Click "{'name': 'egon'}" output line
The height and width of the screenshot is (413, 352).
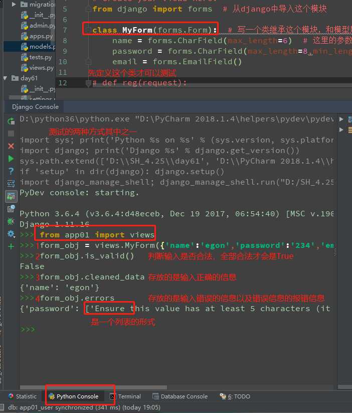point(60,288)
